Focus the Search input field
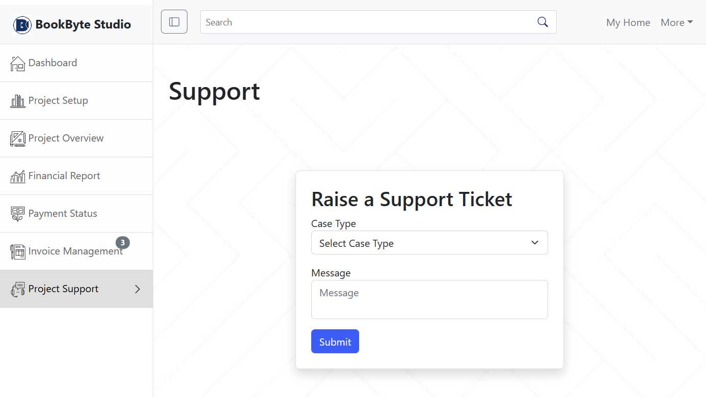This screenshot has width=706, height=397. [367, 22]
